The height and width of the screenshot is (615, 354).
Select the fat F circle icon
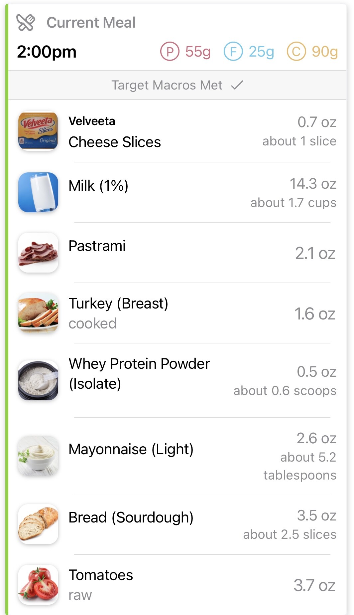pyautogui.click(x=233, y=52)
